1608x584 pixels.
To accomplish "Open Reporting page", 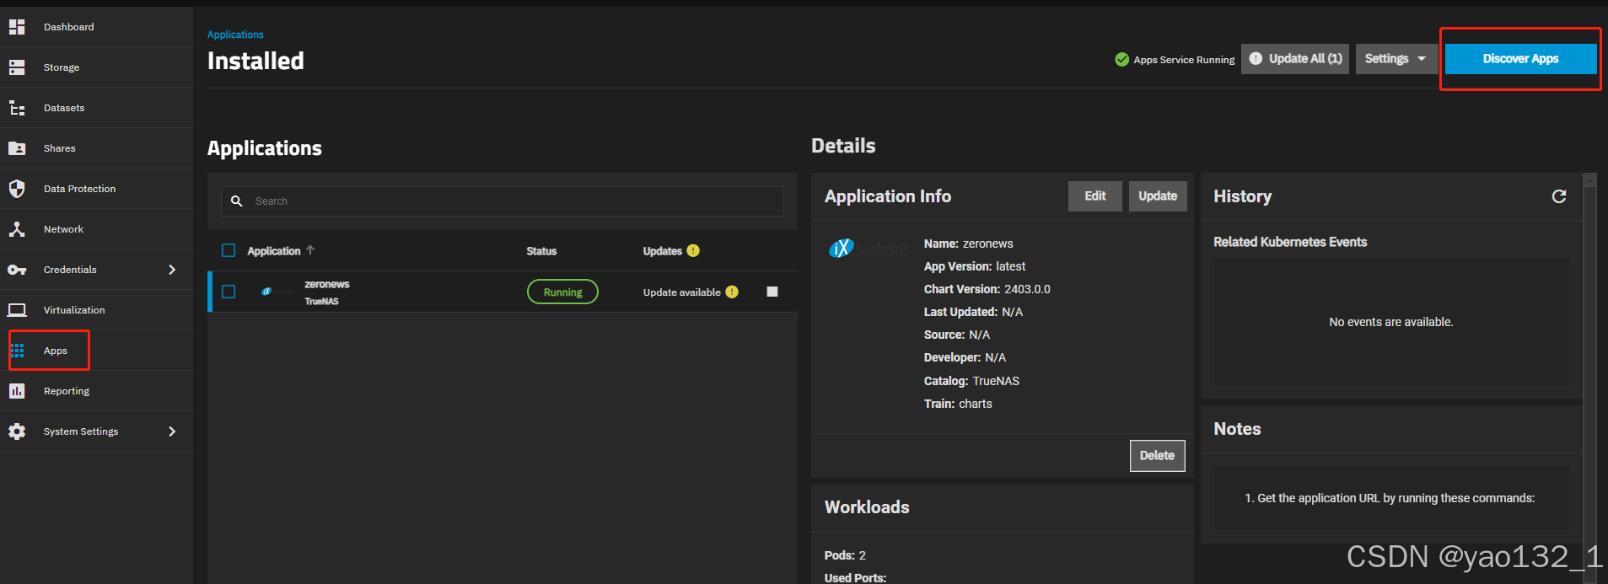I will (x=67, y=391).
